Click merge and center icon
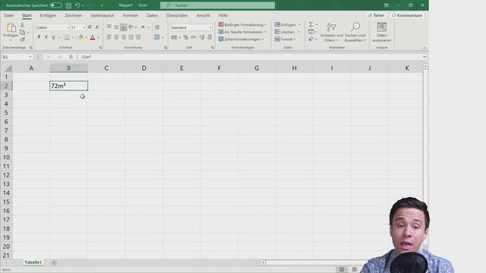Image resolution: width=486 pixels, height=273 pixels. (x=157, y=37)
